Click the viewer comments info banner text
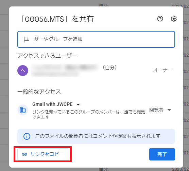 [x=98, y=136]
